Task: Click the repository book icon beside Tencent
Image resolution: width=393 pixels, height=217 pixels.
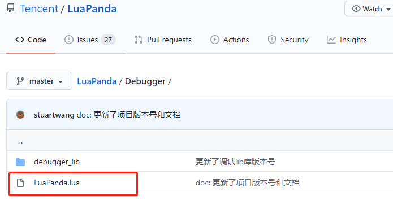Action: pos(11,8)
